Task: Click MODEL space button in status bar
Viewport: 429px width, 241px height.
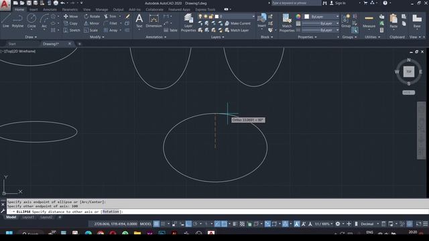Action: [x=145, y=224]
